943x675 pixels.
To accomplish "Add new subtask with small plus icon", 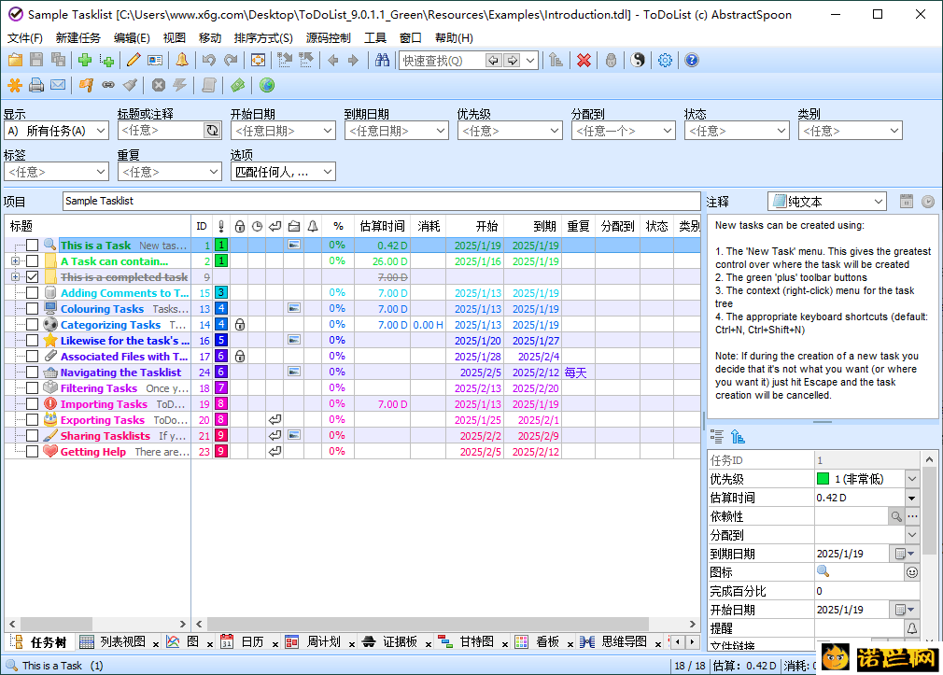I will (x=107, y=60).
